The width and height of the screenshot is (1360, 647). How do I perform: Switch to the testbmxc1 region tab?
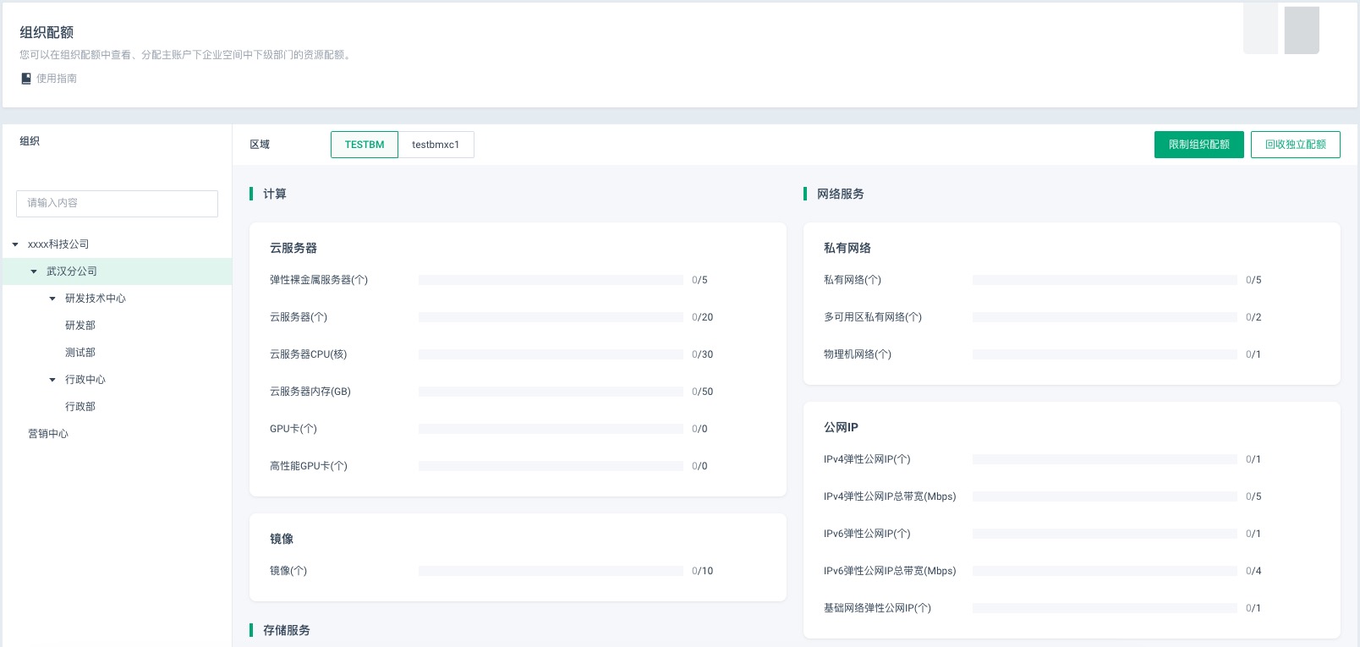click(436, 145)
